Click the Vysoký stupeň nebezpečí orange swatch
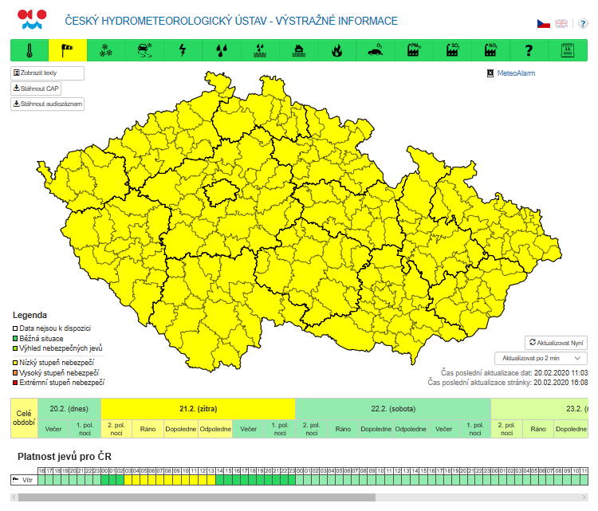Viewport: 598px width, 511px height. 15,373
